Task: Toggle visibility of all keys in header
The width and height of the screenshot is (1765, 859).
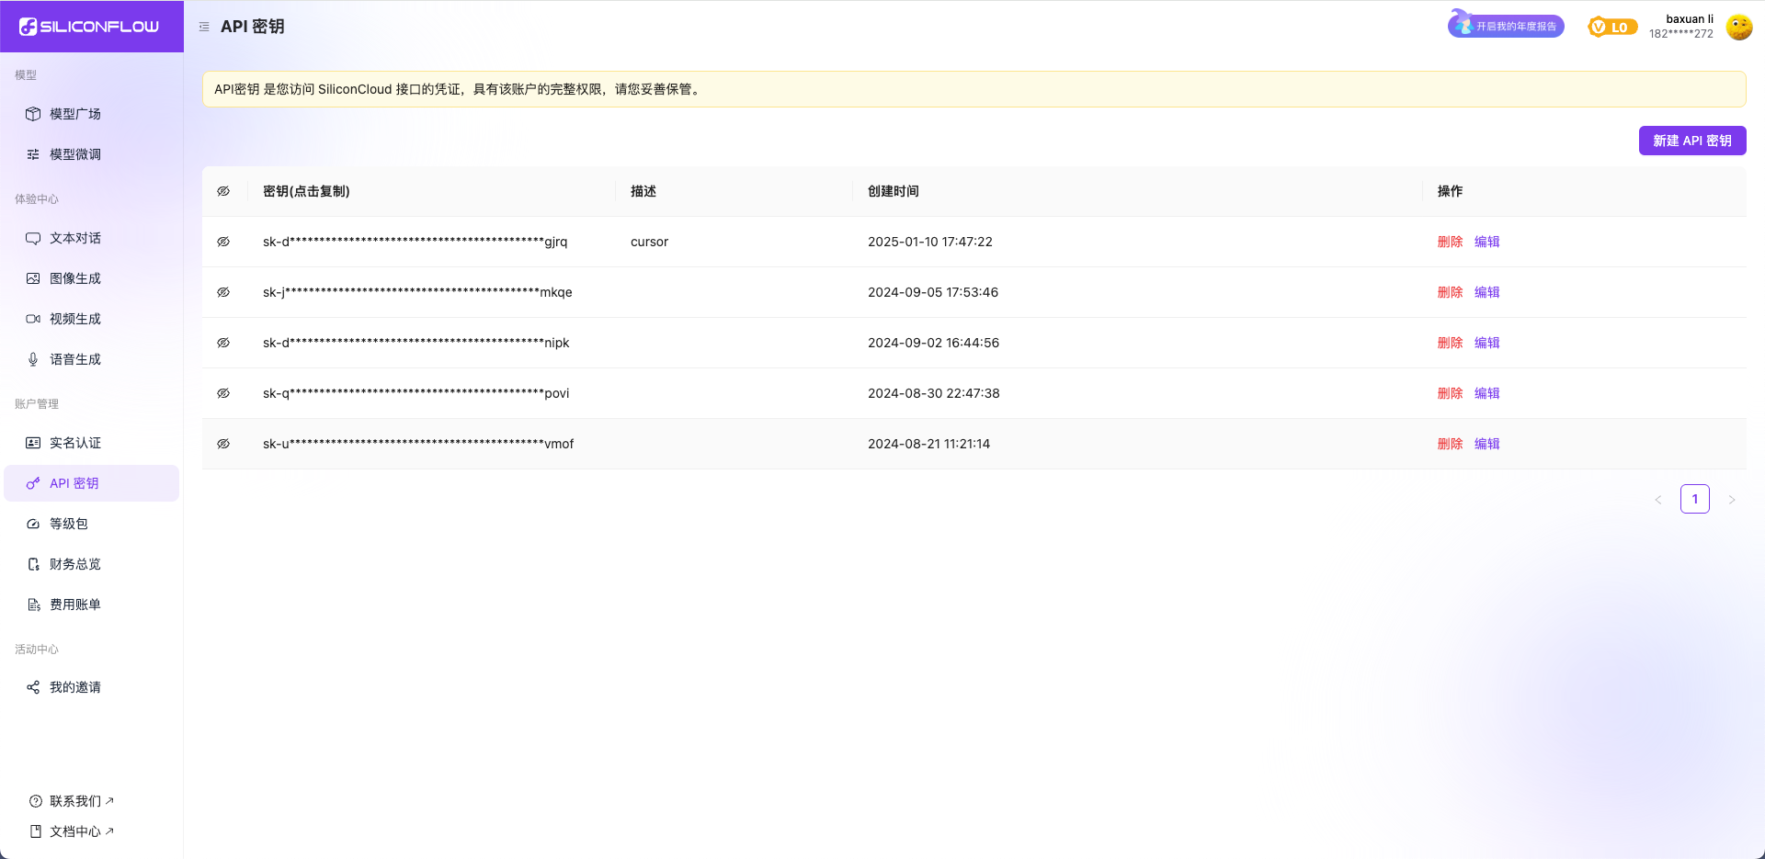Action: click(x=223, y=191)
